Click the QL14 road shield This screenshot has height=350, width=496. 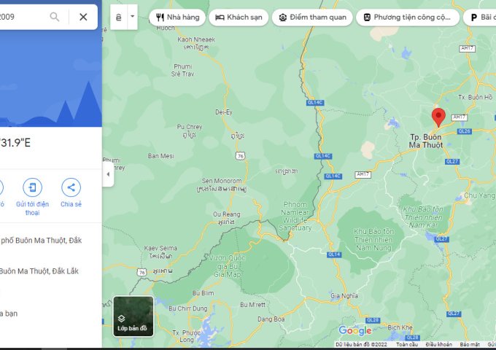(334, 254)
